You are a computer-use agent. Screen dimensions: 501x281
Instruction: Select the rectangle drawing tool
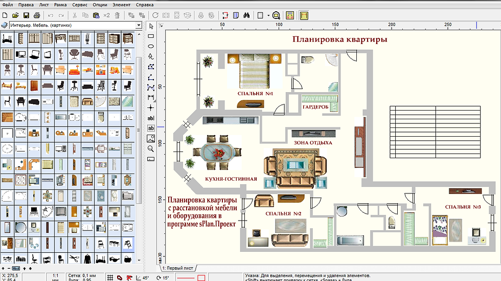(x=151, y=36)
